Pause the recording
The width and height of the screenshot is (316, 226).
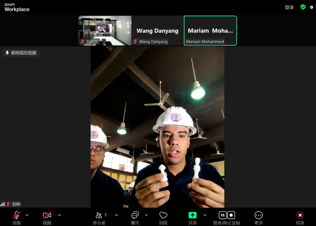[223, 215]
